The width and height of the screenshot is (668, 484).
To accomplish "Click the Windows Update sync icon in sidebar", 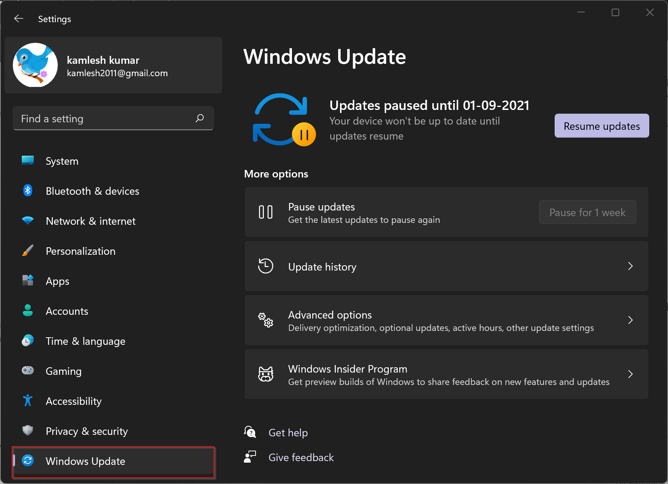I will (28, 460).
